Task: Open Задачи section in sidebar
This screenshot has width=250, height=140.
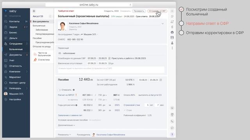Action: (13, 27)
